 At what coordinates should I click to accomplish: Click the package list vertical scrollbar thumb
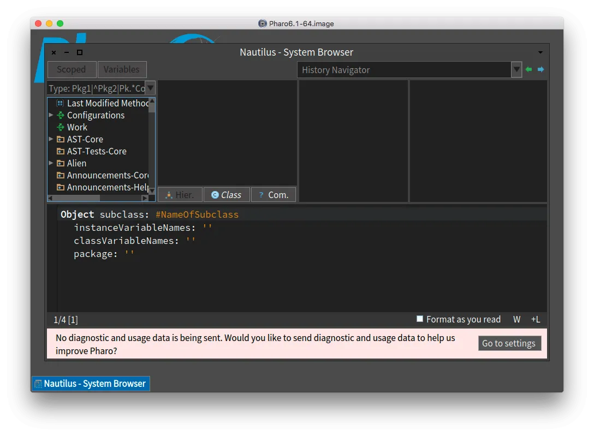[152, 108]
